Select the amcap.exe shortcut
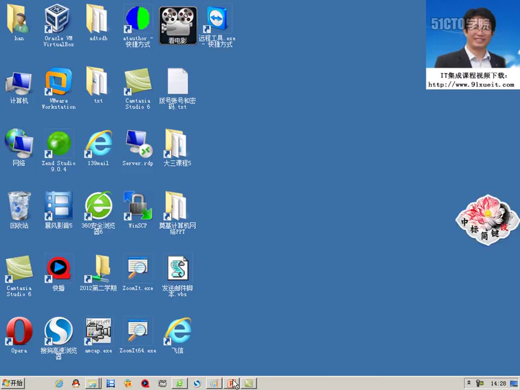This screenshot has width=520, height=390. pyautogui.click(x=98, y=335)
